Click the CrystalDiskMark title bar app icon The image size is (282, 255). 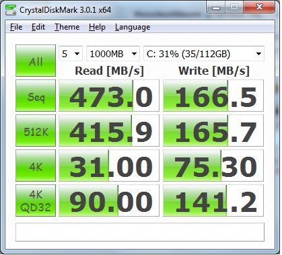click(10, 10)
